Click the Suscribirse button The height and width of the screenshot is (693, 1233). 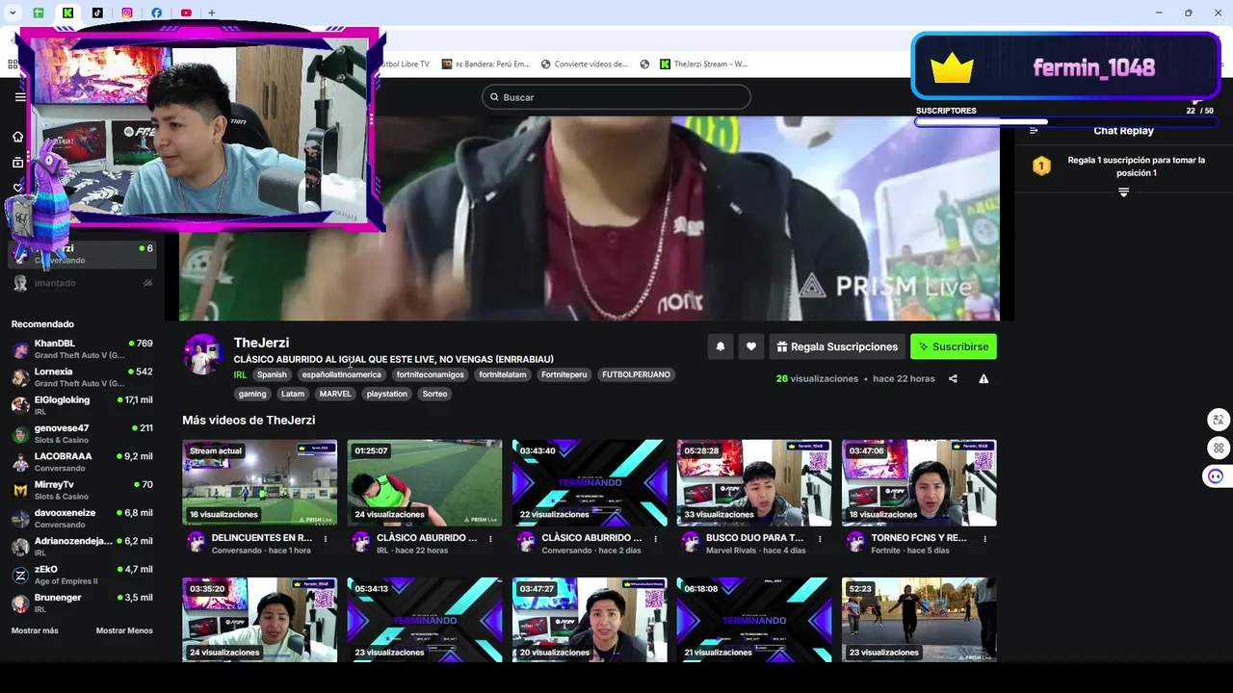pyautogui.click(x=954, y=346)
